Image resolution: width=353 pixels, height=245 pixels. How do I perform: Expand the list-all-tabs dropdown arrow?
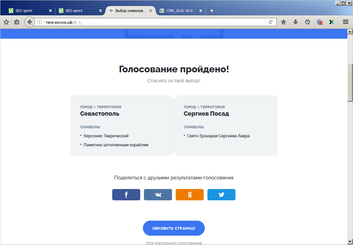324,10
